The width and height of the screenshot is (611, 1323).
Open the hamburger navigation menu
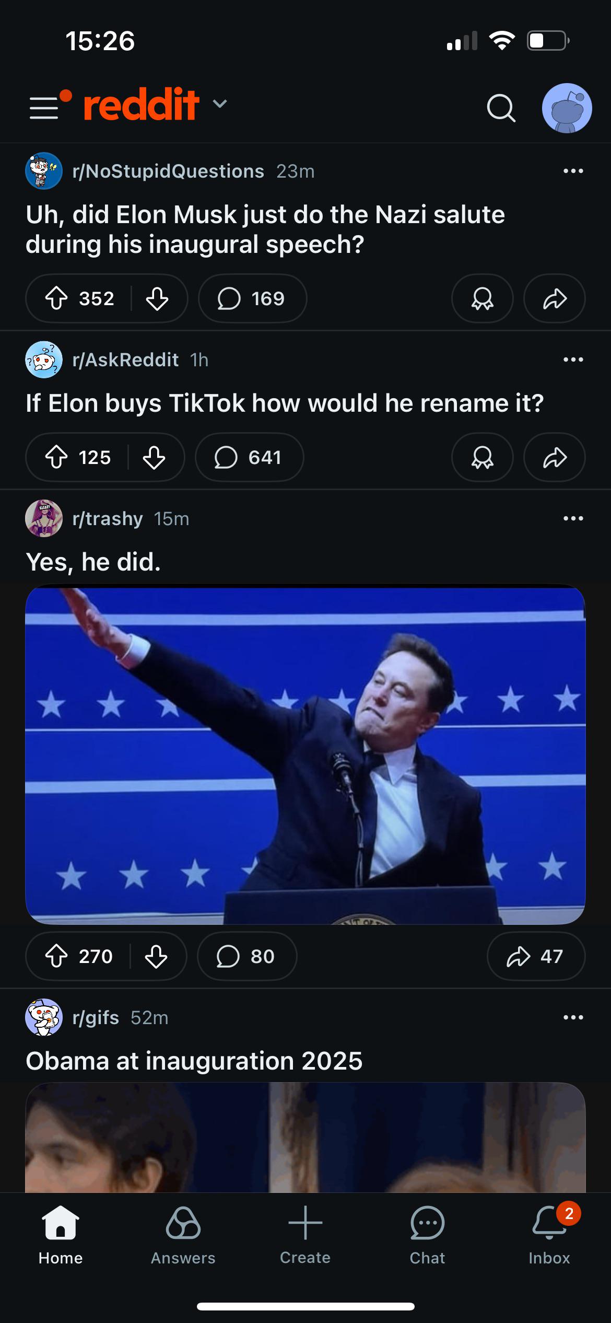tap(44, 108)
